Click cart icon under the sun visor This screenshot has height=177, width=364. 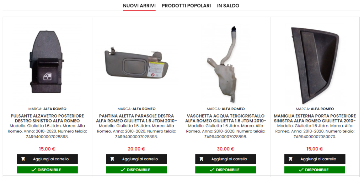point(112,159)
